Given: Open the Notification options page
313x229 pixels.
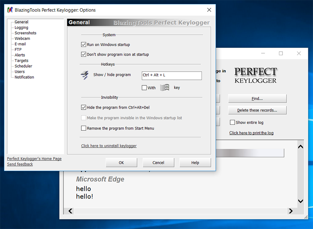Looking at the screenshot, I should (x=24, y=77).
